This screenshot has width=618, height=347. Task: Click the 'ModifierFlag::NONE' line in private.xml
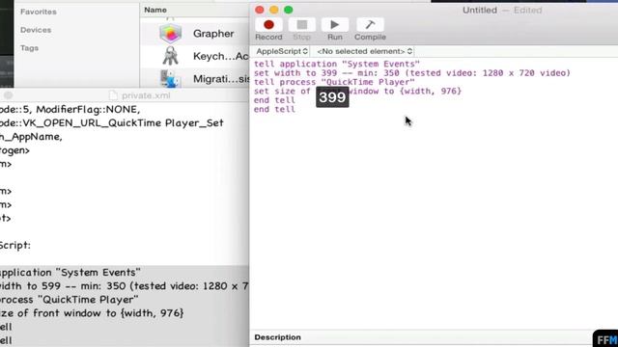[x=70, y=109]
